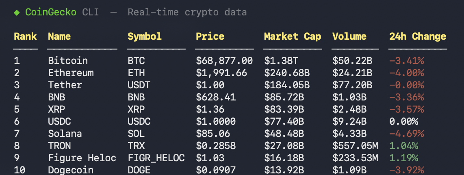The height and width of the screenshot is (175, 464).
Task: Select the Market Cap column header
Action: (293, 36)
